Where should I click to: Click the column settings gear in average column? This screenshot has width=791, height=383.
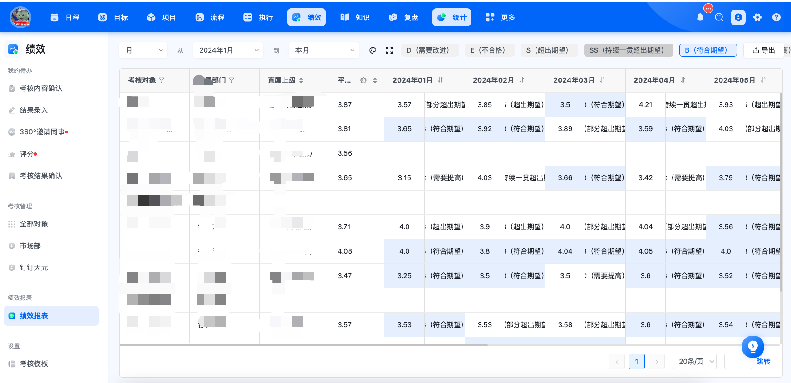tap(363, 80)
